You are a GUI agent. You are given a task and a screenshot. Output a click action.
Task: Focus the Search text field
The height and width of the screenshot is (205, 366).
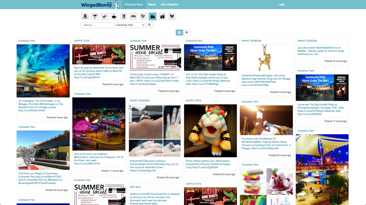coord(97,25)
